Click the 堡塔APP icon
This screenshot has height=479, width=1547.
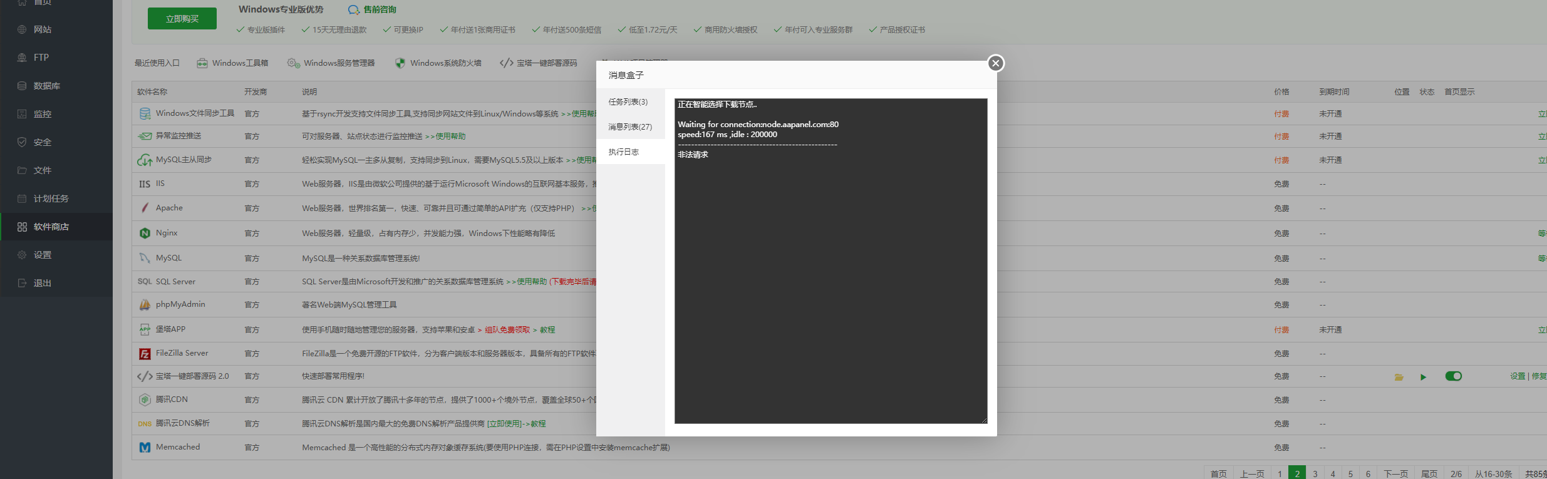click(x=145, y=329)
